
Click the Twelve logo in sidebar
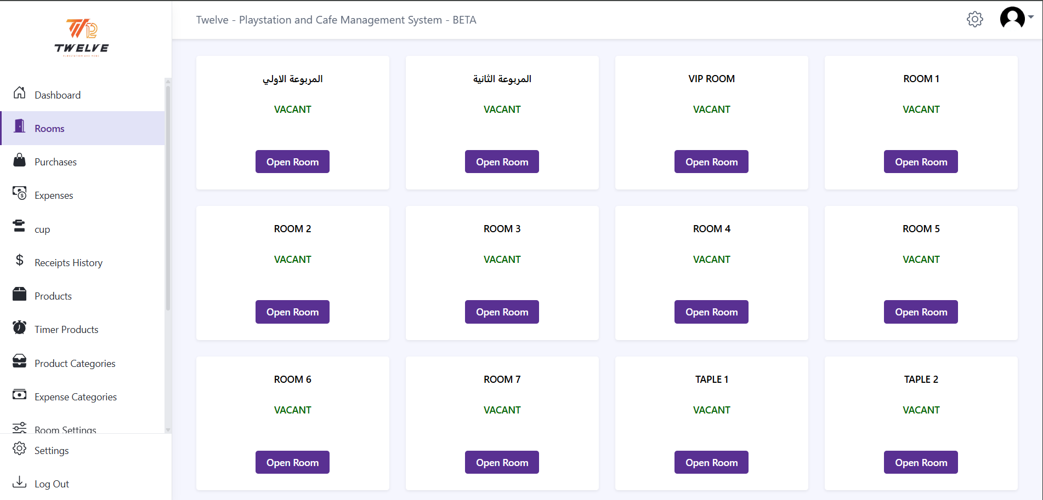click(x=82, y=37)
